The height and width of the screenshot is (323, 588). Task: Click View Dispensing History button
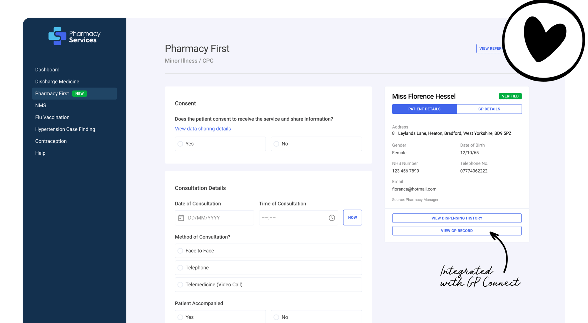456,218
